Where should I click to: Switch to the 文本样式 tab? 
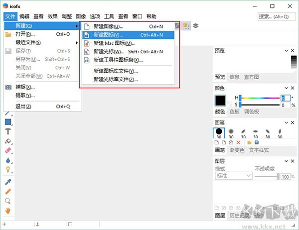(x=259, y=150)
